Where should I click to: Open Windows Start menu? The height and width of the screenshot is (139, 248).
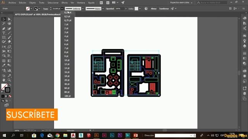pos(4,136)
